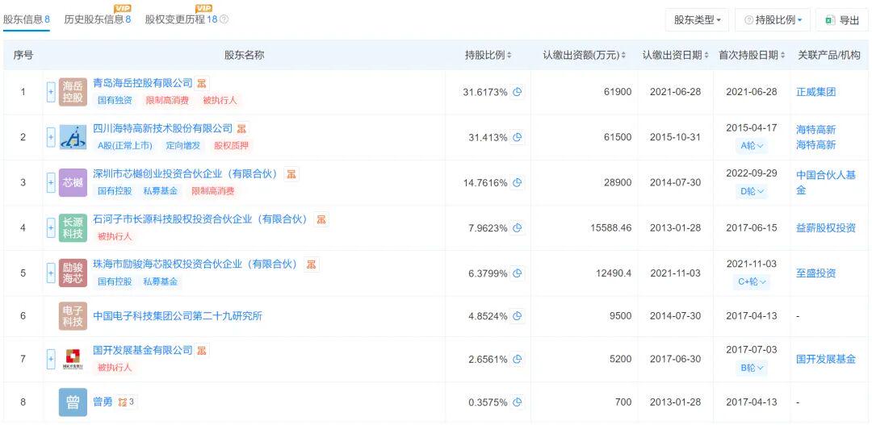This screenshot has height=425, width=872.
Task: Click the blue 曾 avatar tile
Action: coord(73,402)
